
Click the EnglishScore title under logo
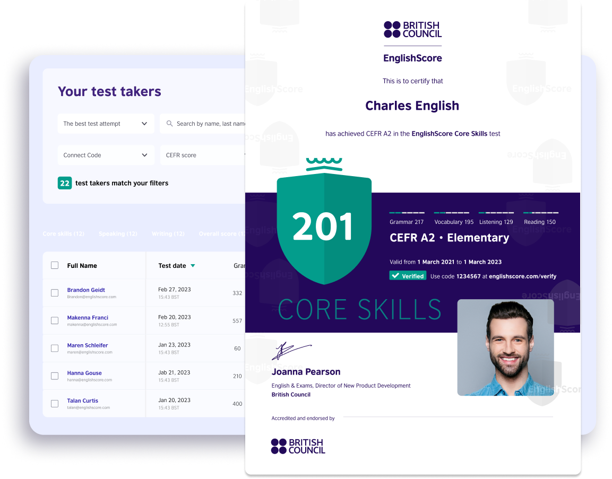pyautogui.click(x=412, y=58)
